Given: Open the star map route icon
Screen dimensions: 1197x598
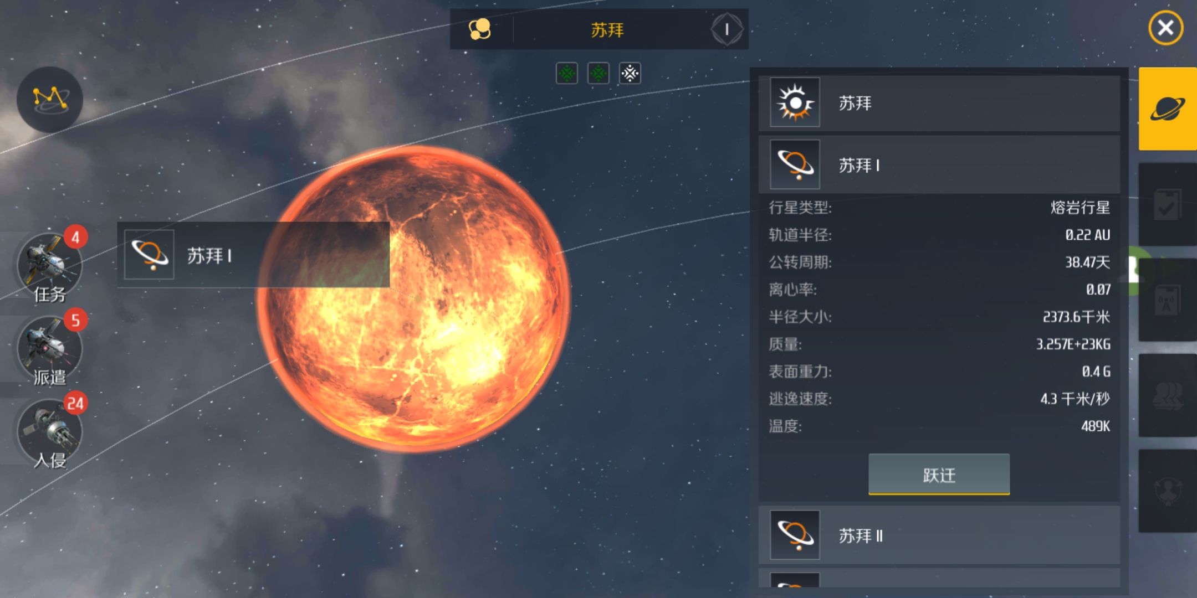Looking at the screenshot, I should [x=50, y=100].
